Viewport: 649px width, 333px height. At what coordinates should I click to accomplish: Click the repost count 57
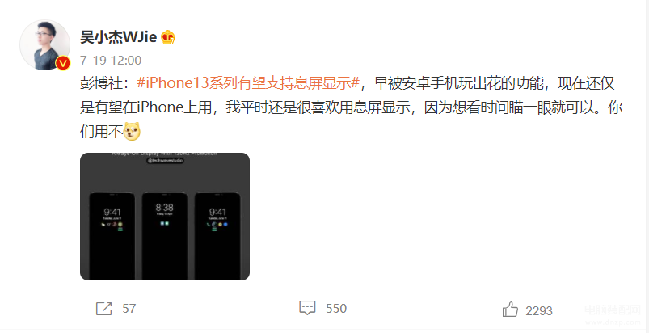click(129, 309)
